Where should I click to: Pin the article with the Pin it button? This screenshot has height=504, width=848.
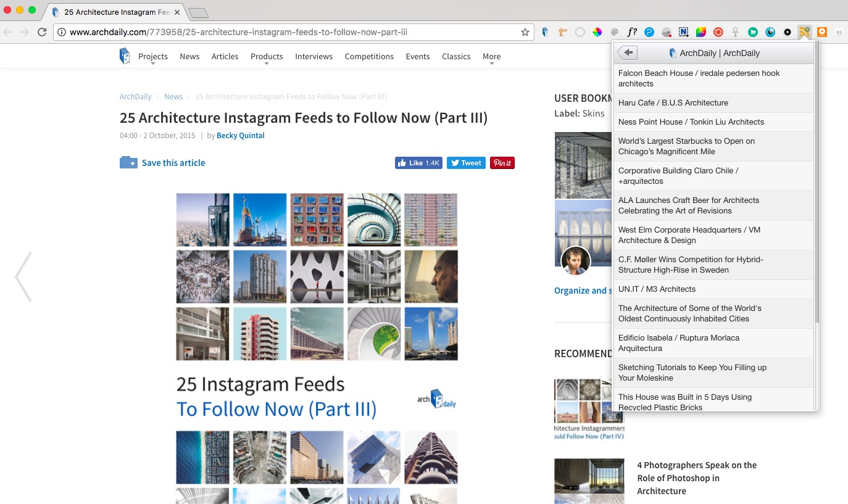[502, 163]
